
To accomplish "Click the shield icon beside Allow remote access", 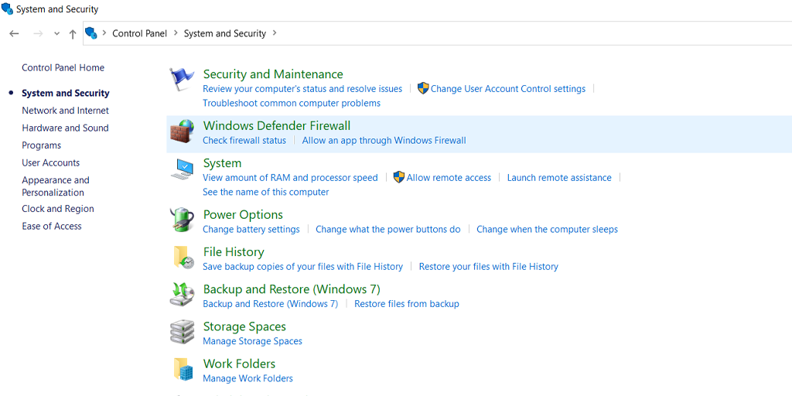I will (x=398, y=177).
